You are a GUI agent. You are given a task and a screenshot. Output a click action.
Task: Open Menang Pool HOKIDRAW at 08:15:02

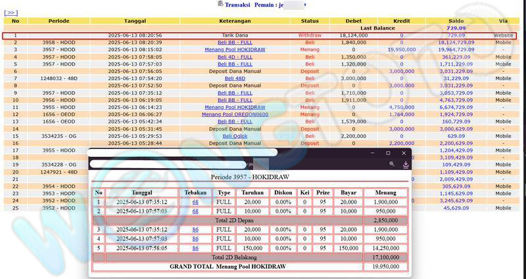tap(235, 49)
